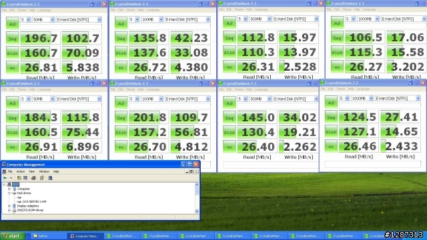This screenshot has width=427, height=240.
Task: Click the 5.838 4K write value
Action: [81, 67]
